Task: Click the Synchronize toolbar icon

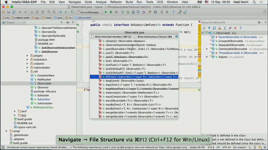Action: (x=14, y=12)
